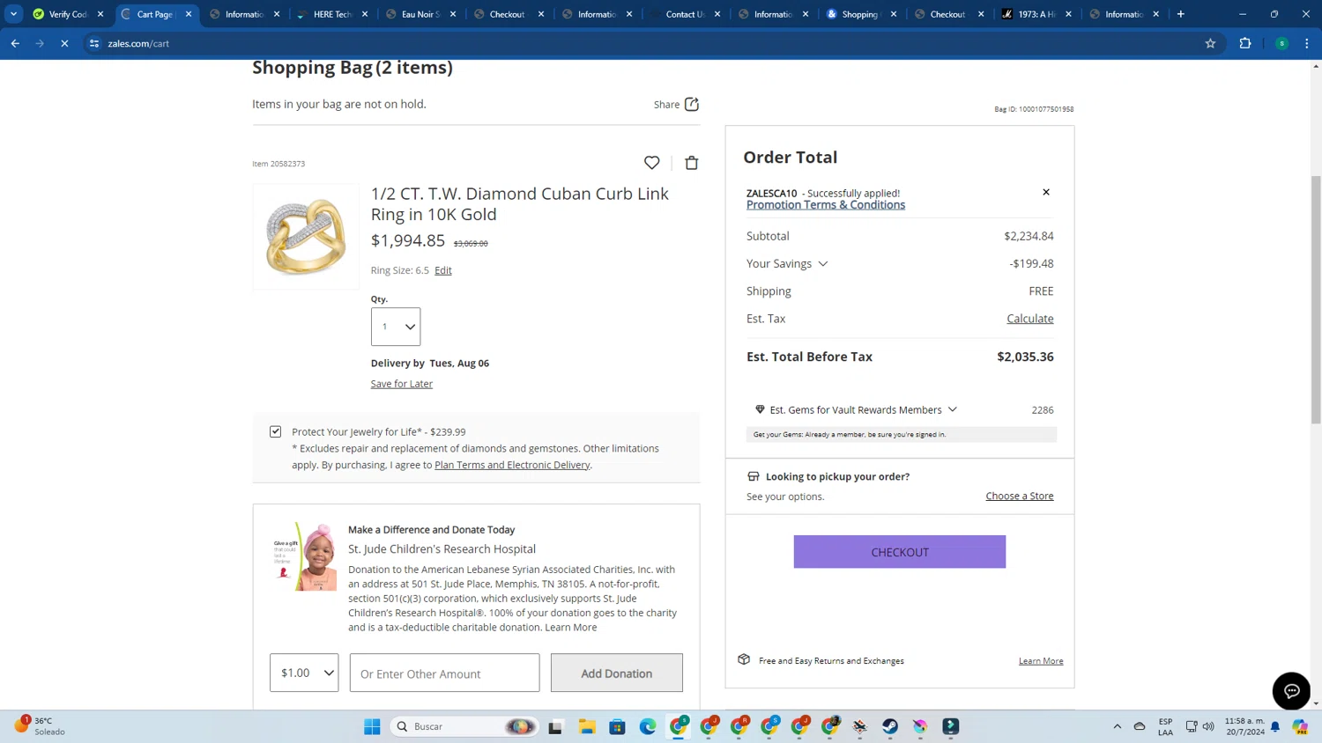Click the Or Enter Other Amount field
This screenshot has width=1322, height=743.
[444, 673]
